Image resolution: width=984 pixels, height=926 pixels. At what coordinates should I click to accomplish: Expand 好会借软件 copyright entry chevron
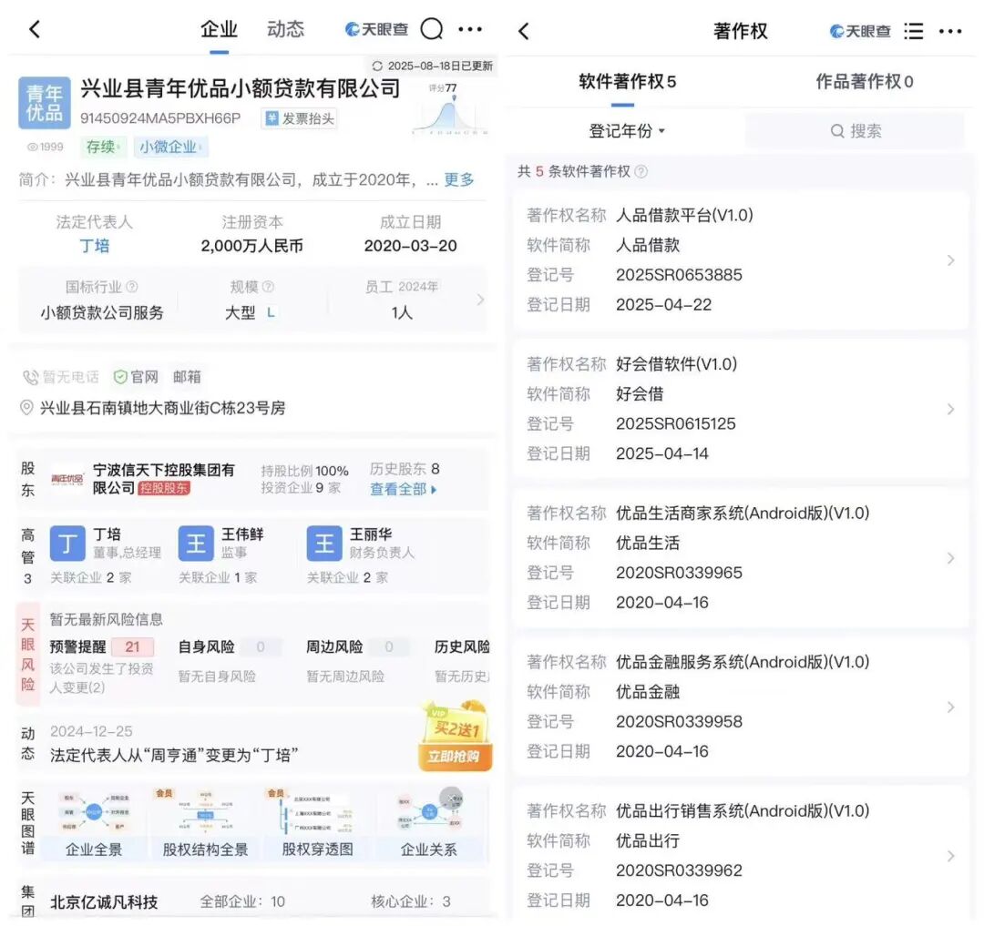[x=950, y=409]
